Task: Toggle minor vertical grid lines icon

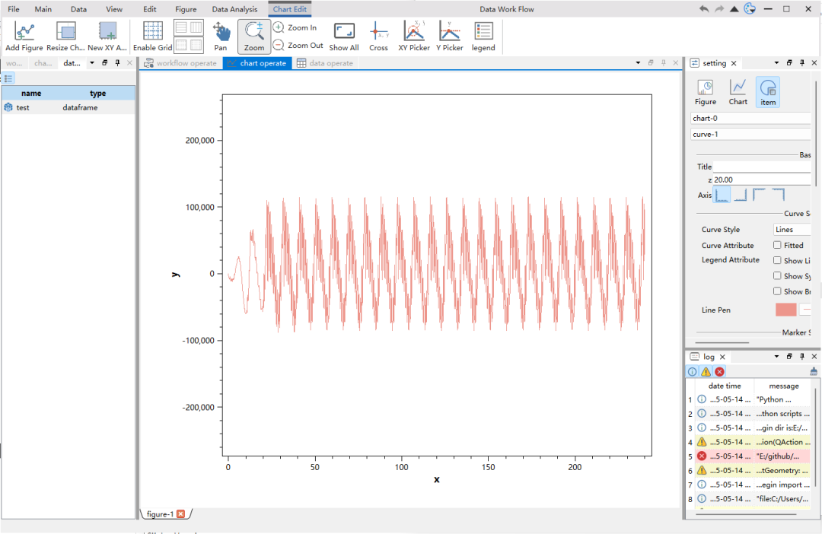Action: point(196,45)
